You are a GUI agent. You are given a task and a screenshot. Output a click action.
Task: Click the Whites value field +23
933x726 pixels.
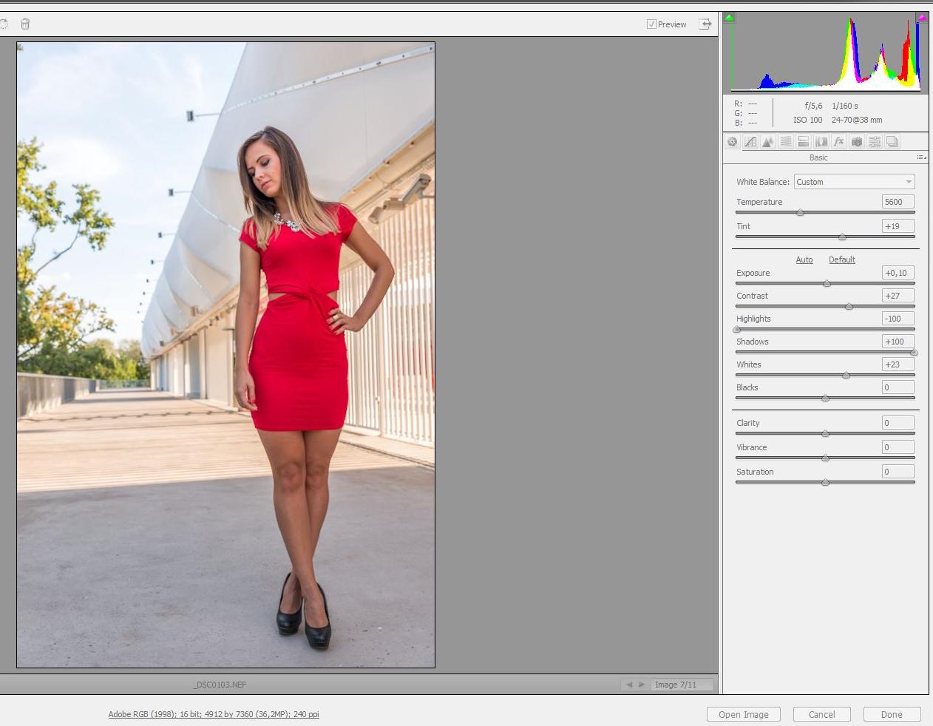(898, 364)
